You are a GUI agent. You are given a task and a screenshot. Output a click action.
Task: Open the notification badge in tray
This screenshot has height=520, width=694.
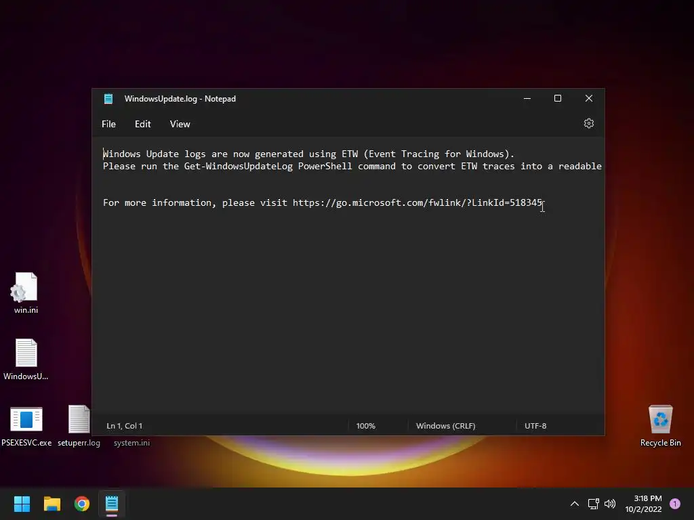click(x=675, y=504)
